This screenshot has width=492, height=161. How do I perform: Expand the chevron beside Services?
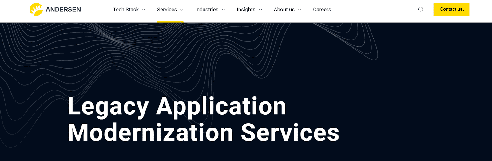[x=182, y=10]
